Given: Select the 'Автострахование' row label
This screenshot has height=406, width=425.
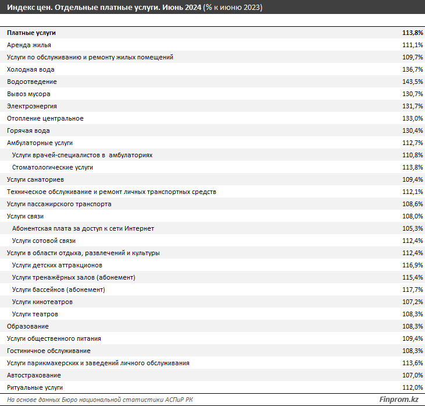Looking at the screenshot, I should point(34,375).
